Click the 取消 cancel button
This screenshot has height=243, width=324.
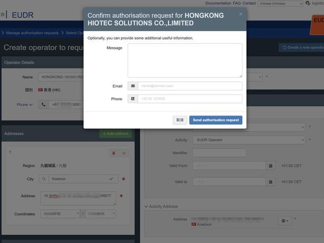(180, 120)
